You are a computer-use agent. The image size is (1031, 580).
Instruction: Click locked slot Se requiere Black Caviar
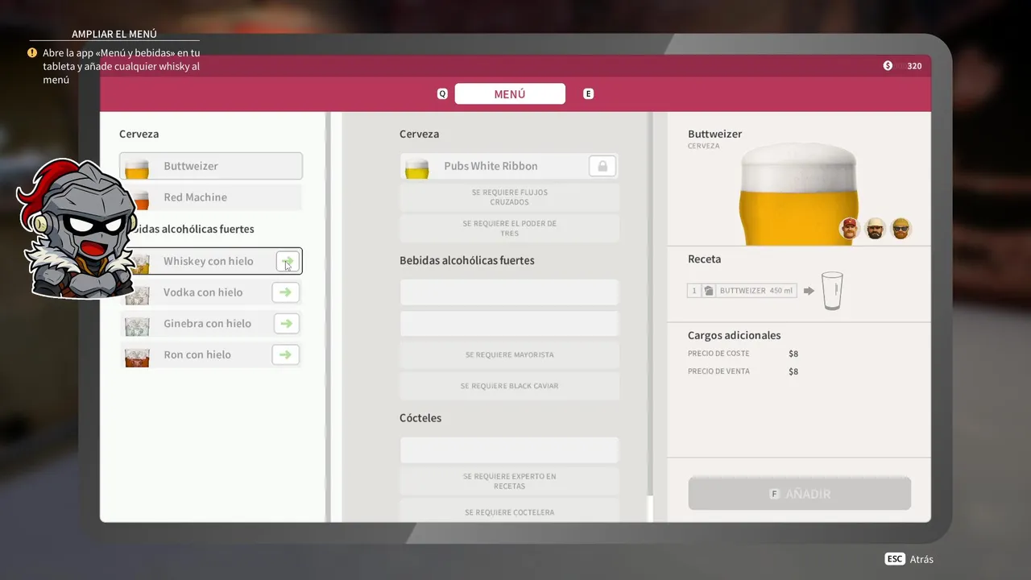click(x=509, y=386)
